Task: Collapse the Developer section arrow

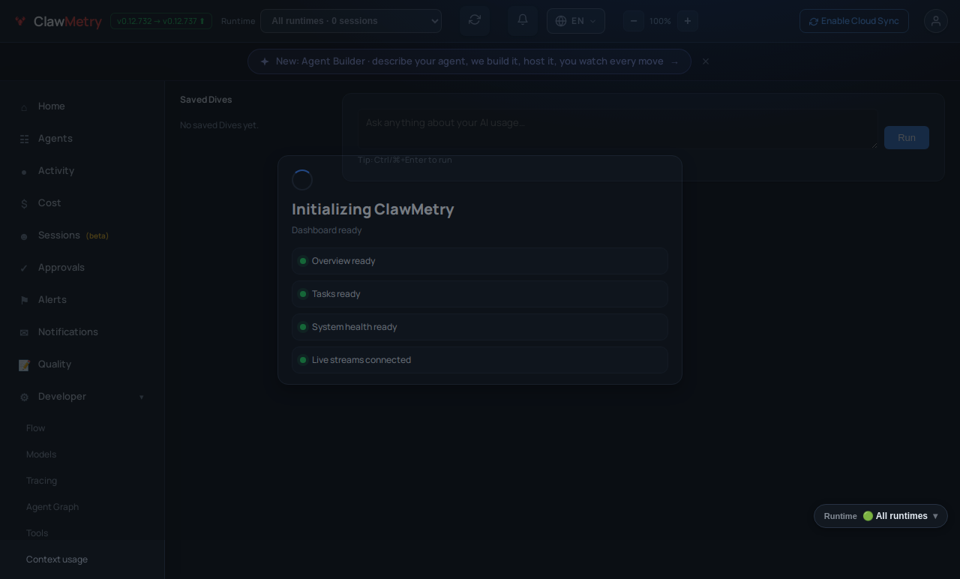Action: click(141, 397)
